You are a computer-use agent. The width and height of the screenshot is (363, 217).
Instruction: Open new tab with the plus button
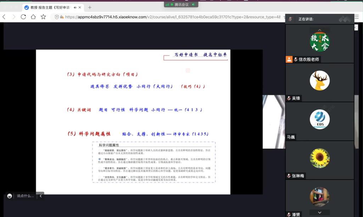90,7
